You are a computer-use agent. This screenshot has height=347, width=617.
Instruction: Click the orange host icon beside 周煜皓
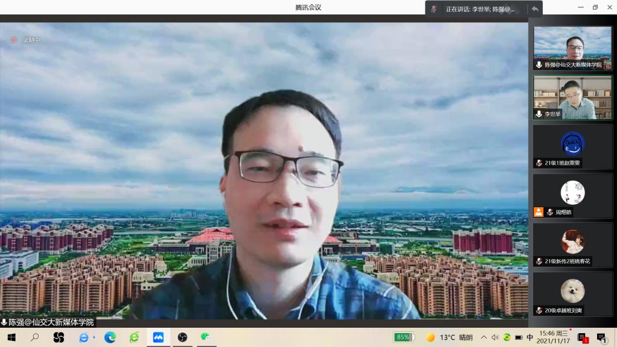(x=539, y=212)
